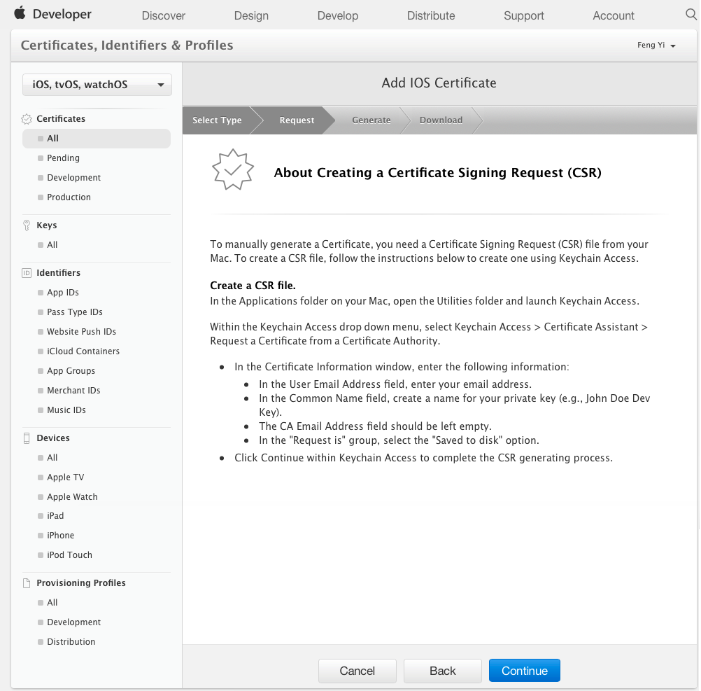
Task: Click the Apple Developer logo
Action: point(52,14)
